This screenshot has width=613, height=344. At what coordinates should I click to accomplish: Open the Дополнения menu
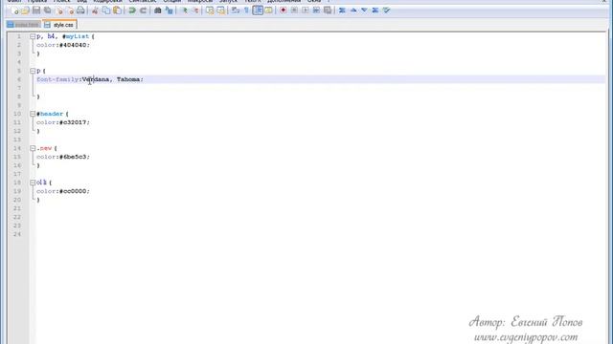(x=284, y=1)
